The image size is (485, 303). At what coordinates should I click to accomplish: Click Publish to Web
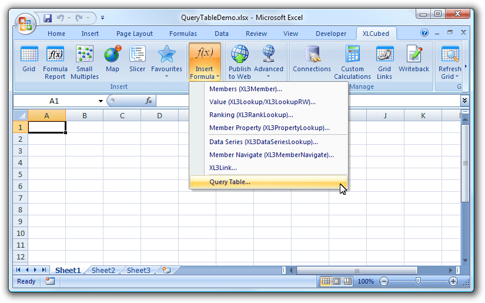click(240, 62)
